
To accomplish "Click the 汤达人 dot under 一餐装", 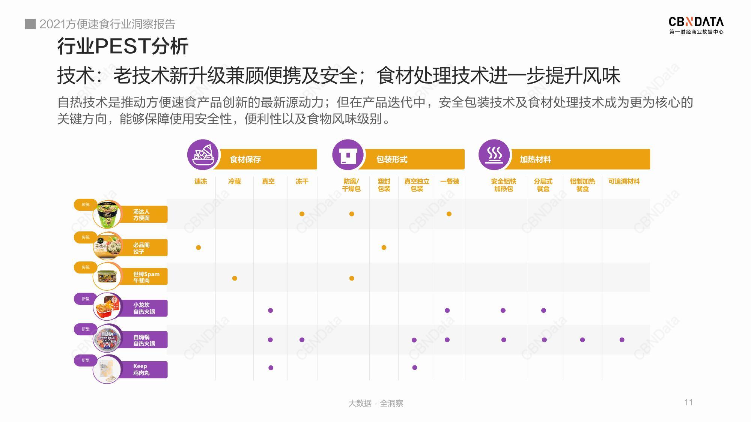I will (x=449, y=214).
